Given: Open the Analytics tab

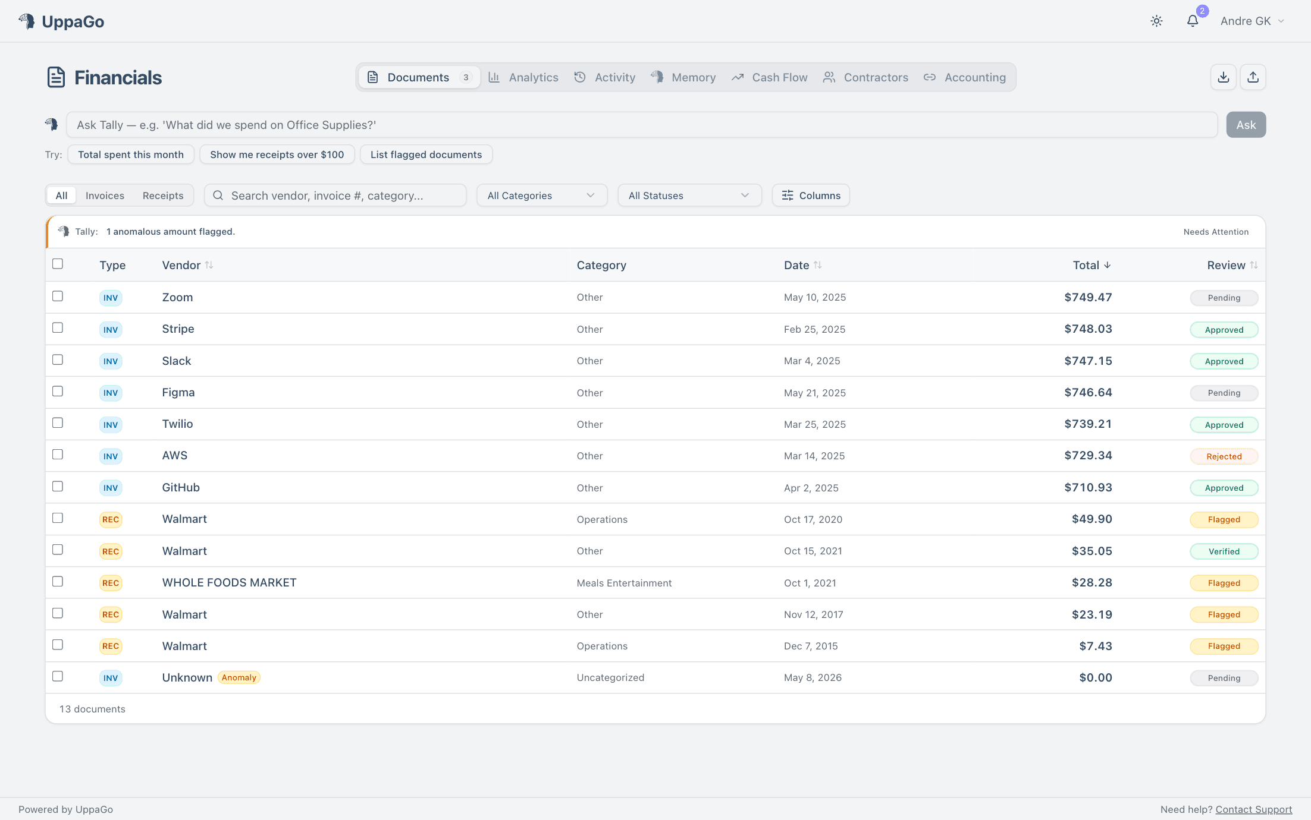Looking at the screenshot, I should pos(523,77).
